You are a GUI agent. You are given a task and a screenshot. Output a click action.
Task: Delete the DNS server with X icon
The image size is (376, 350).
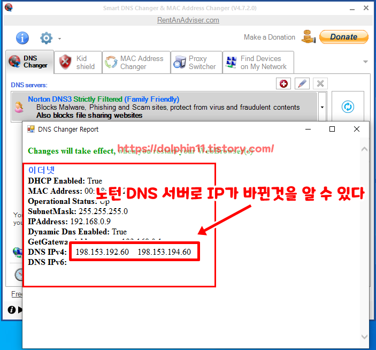tap(320, 83)
